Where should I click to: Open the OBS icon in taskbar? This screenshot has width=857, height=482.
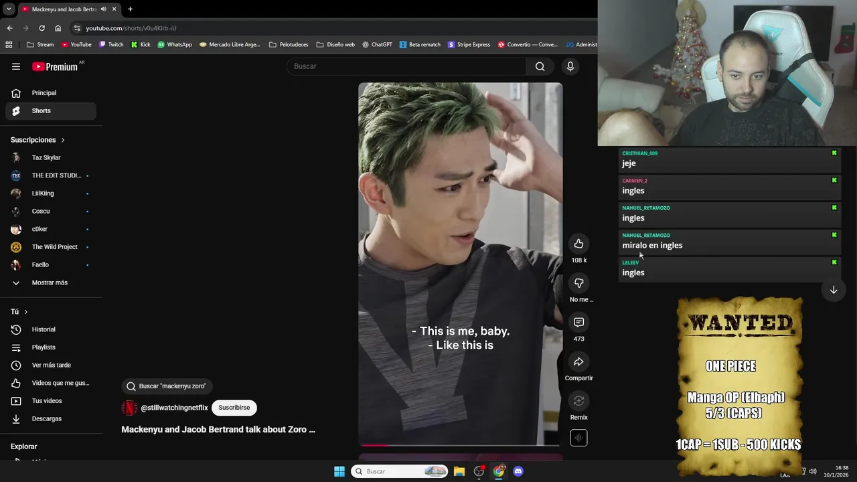point(479,471)
